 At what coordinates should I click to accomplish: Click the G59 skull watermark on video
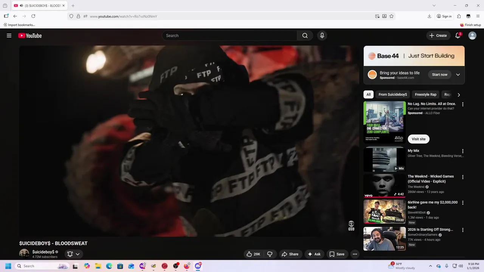pyautogui.click(x=351, y=226)
